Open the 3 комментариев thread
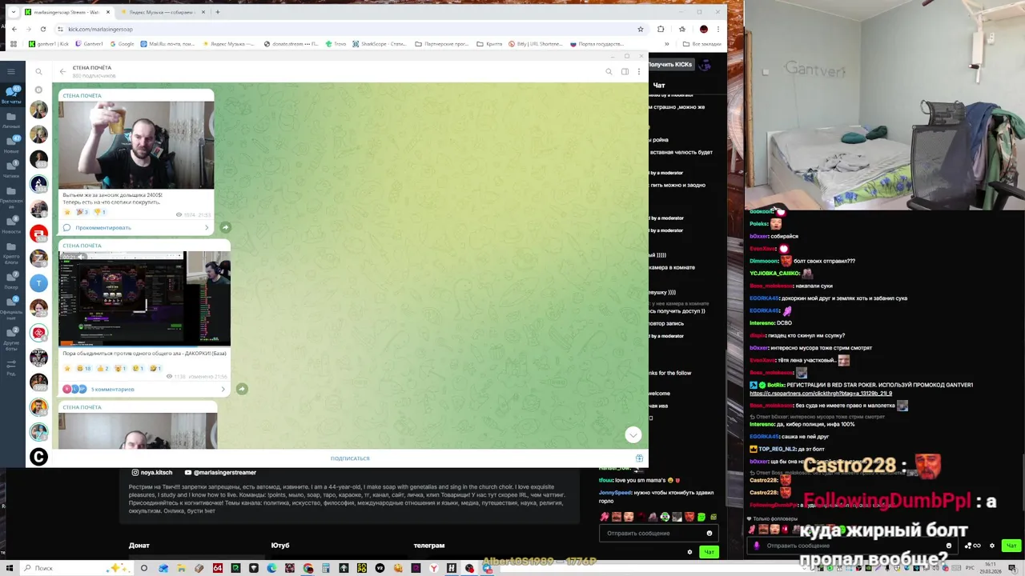Screen dimensions: 1025x576 112,390
